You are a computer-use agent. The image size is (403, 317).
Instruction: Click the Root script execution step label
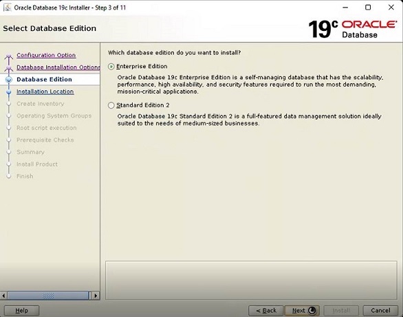[47, 128]
